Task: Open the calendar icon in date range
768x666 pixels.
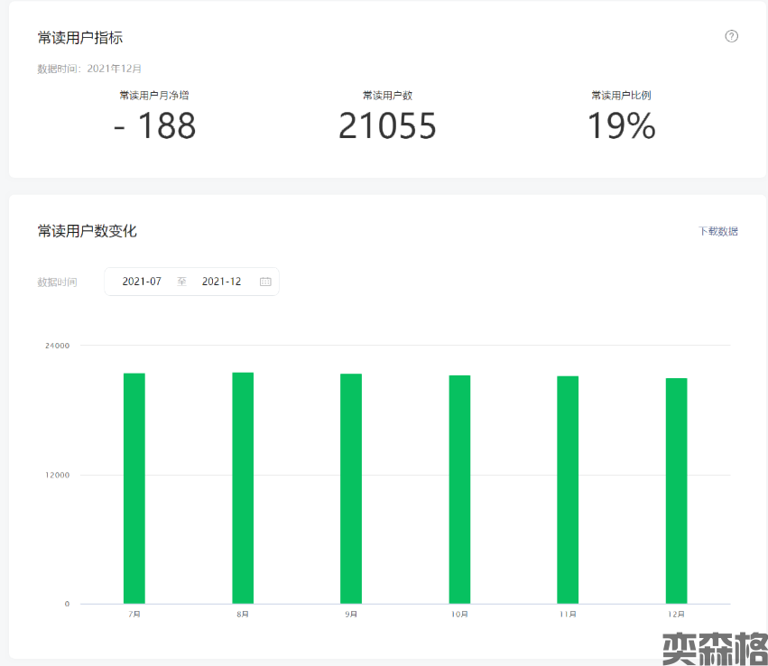Action: [265, 282]
